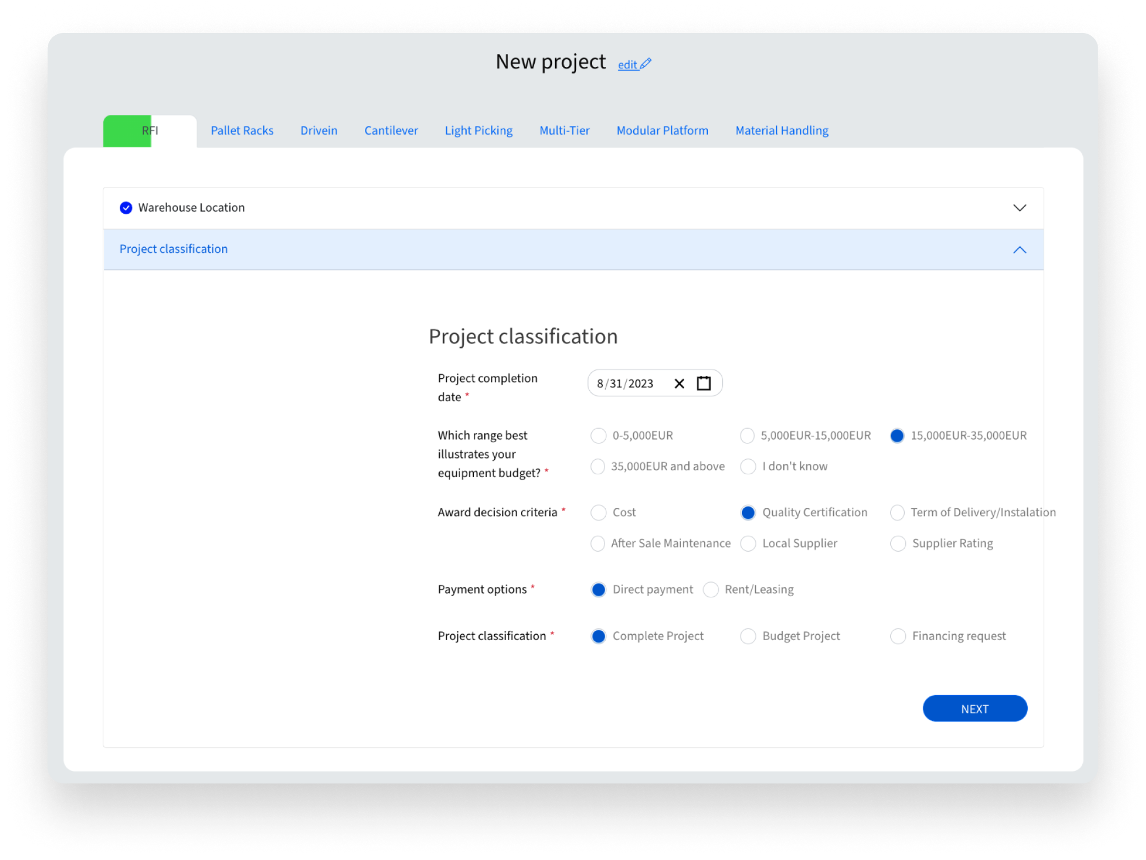Switch to the Material Handling tab
Image resolution: width=1146 pixels, height=860 pixels.
pyautogui.click(x=782, y=131)
